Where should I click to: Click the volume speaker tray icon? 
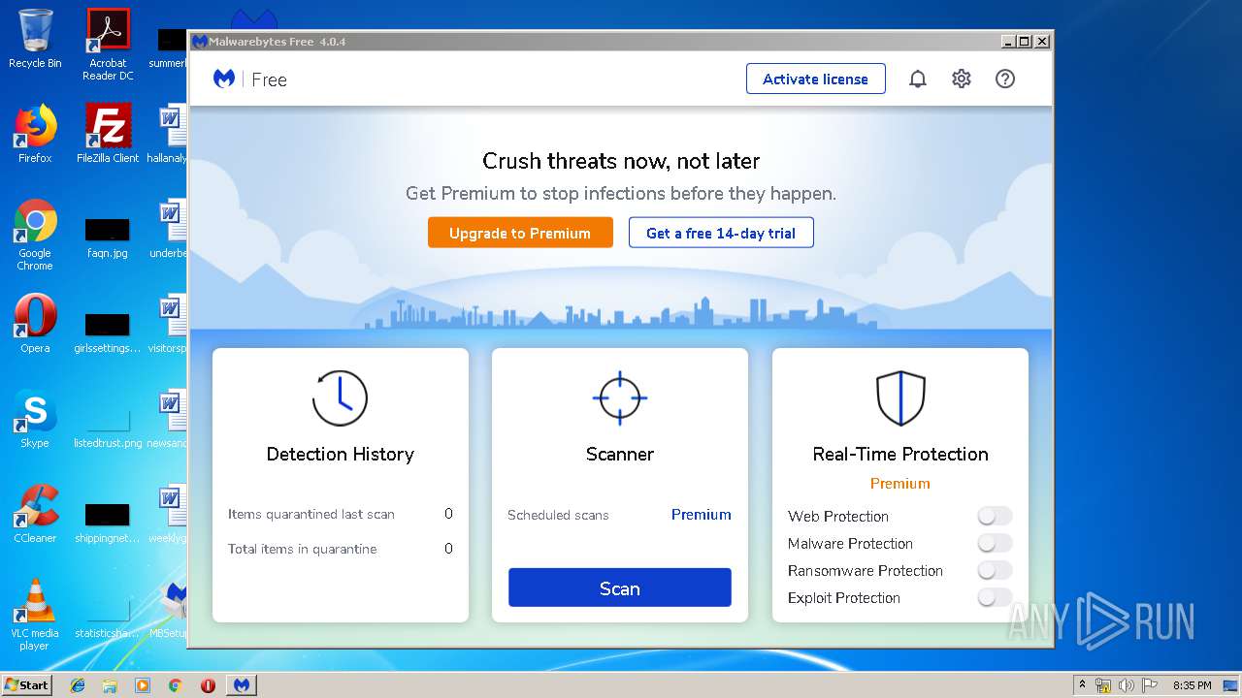1127,685
